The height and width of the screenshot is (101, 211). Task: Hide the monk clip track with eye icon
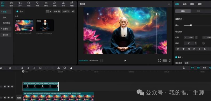[x=8, y=87]
